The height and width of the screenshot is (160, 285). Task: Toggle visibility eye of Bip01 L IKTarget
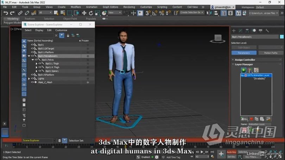(x=32, y=49)
